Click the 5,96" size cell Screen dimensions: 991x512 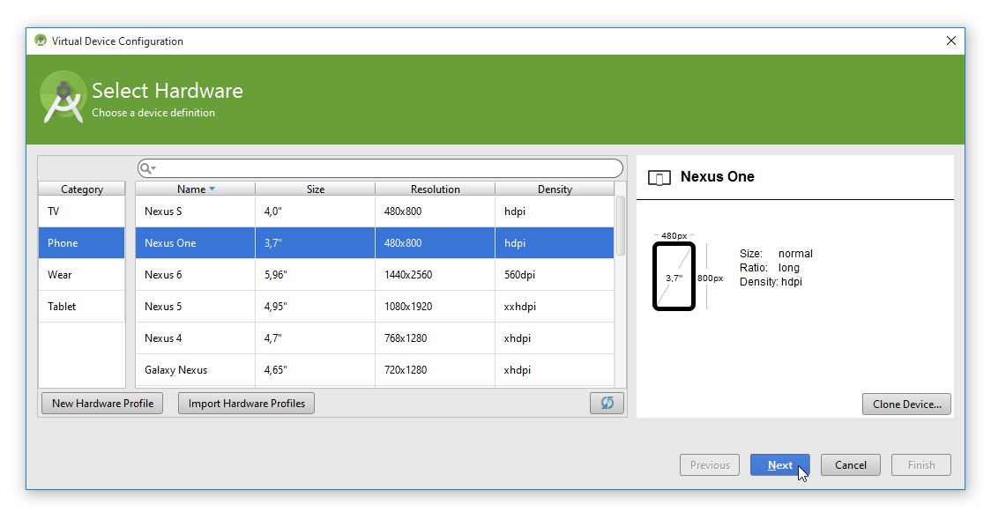pyautogui.click(x=316, y=275)
